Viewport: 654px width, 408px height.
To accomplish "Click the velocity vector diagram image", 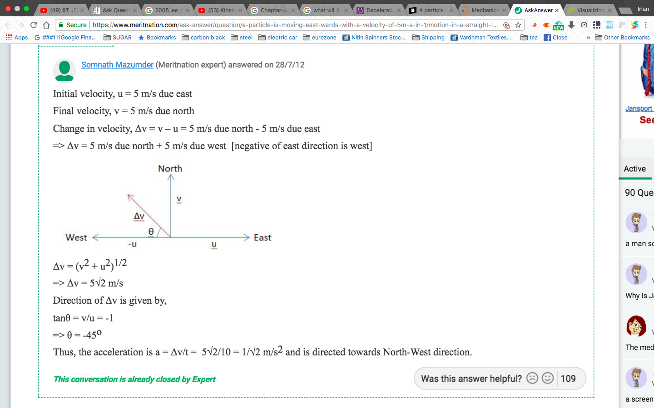I will pos(169,208).
